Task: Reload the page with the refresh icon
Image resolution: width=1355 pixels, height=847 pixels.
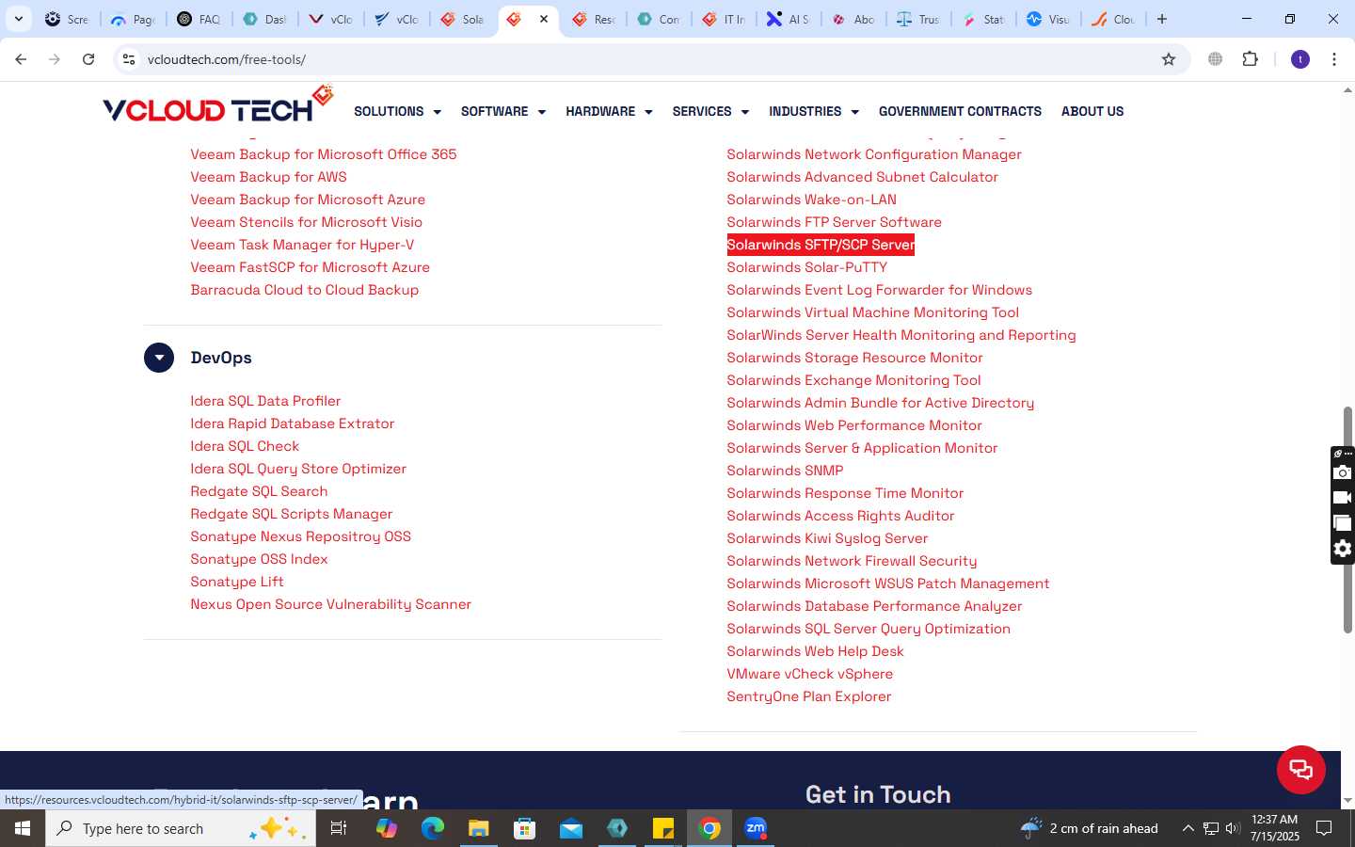Action: point(88,59)
